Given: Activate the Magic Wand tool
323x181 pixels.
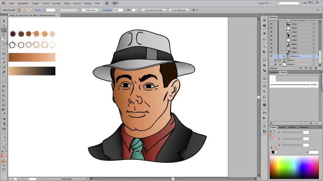Looking at the screenshot, I should click(x=4, y=30).
